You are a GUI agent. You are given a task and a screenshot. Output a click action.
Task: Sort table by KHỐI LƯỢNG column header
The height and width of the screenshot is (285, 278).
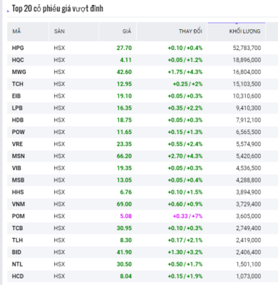pyautogui.click(x=244, y=31)
